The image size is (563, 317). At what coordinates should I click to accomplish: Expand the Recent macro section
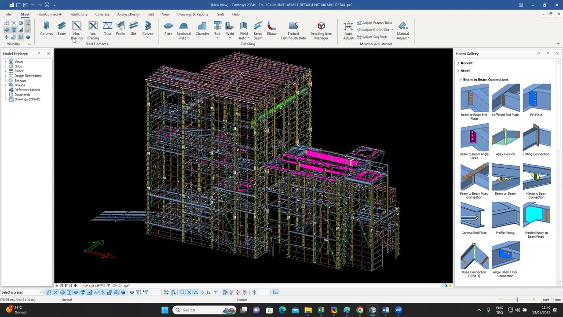[458, 63]
